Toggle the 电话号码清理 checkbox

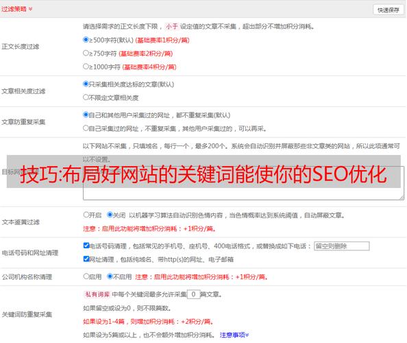(x=86, y=246)
